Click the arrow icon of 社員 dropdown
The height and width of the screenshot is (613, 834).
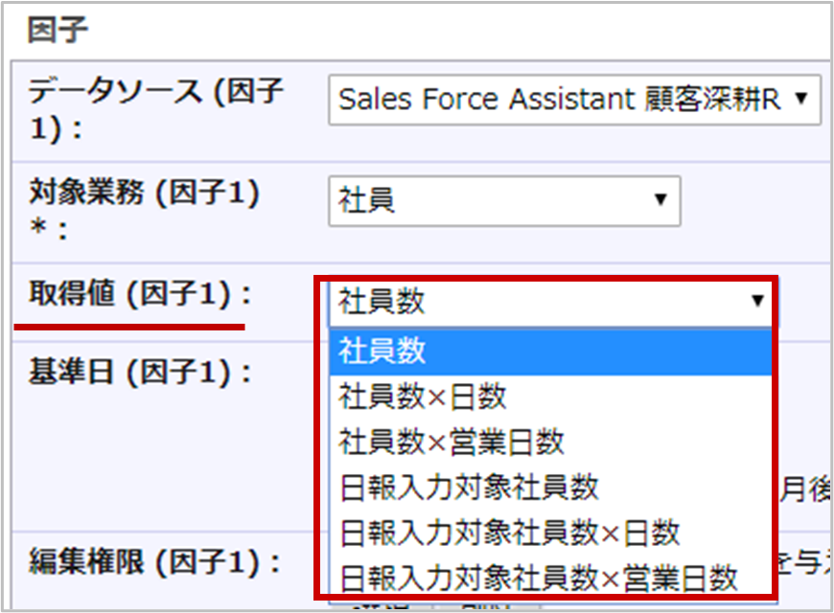660,199
